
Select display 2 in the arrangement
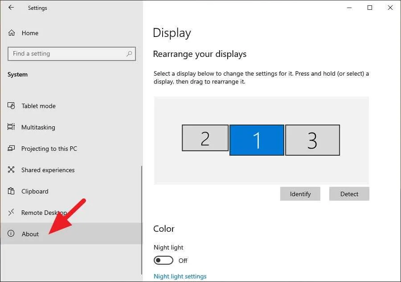coord(205,138)
